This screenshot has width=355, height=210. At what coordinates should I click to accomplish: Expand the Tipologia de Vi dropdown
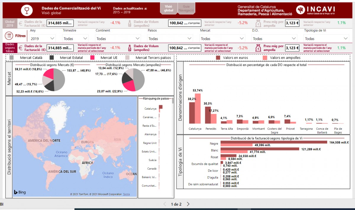(326, 39)
